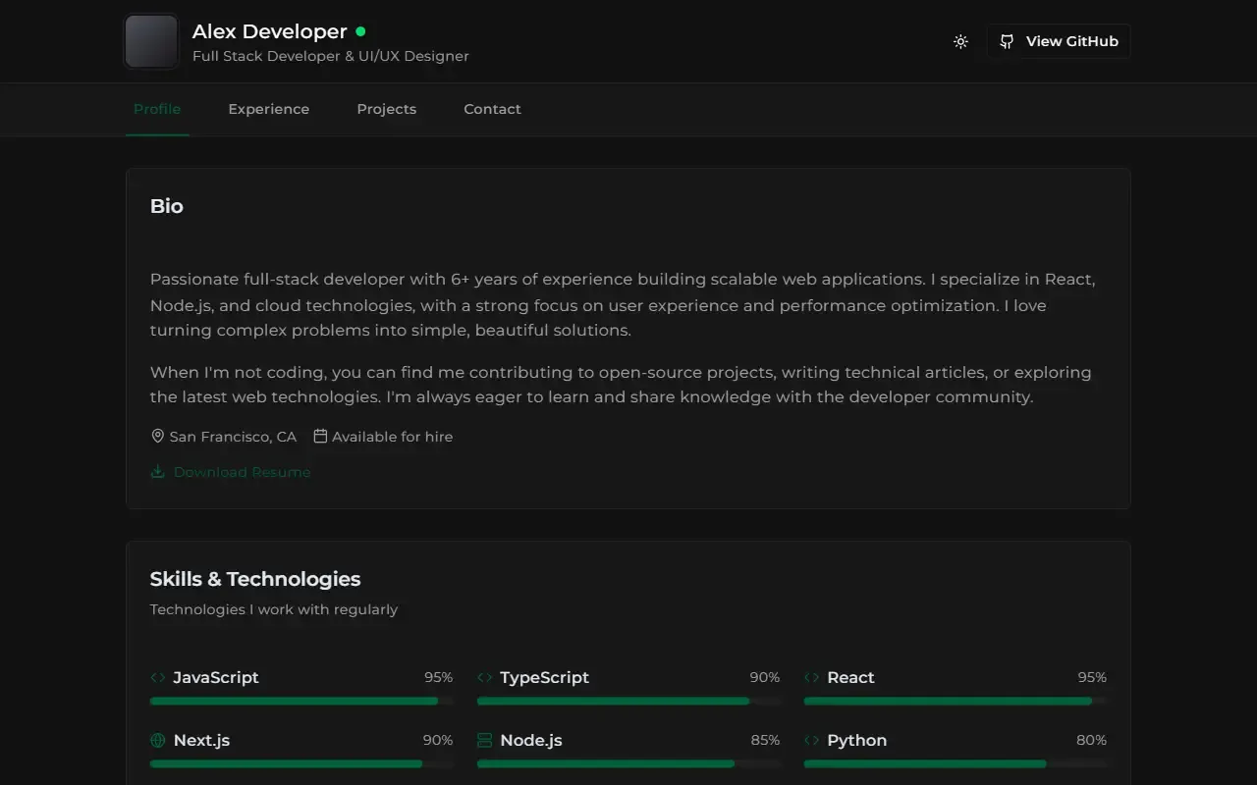
Task: Click the code icon next to React
Action: click(811, 677)
